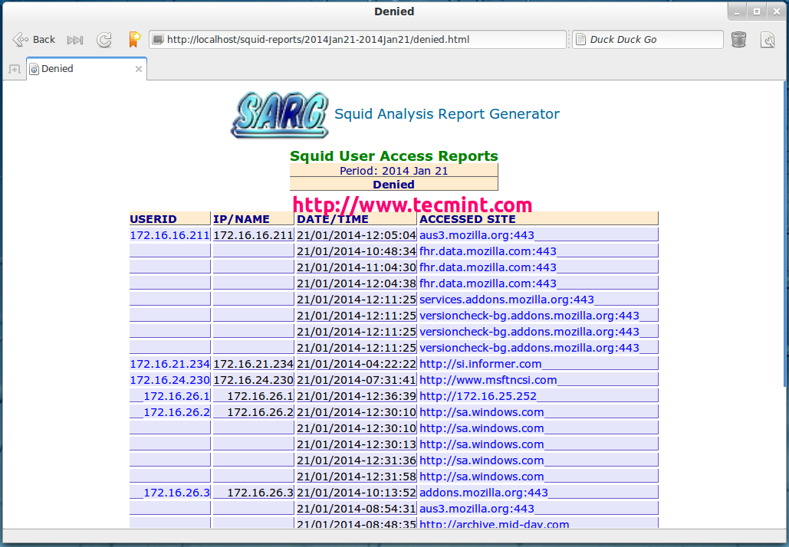This screenshot has width=789, height=547.
Task: Open the http://www.msftncsi.com link
Action: pyautogui.click(x=488, y=379)
